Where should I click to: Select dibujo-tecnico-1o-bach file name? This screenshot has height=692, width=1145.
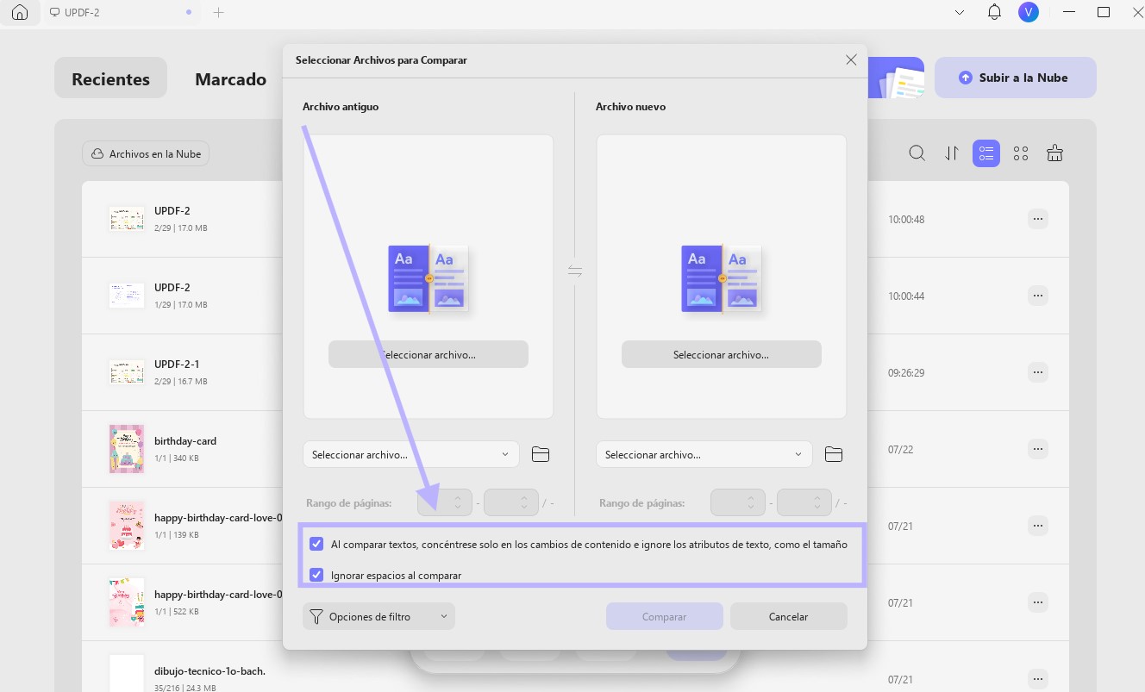(x=210, y=670)
